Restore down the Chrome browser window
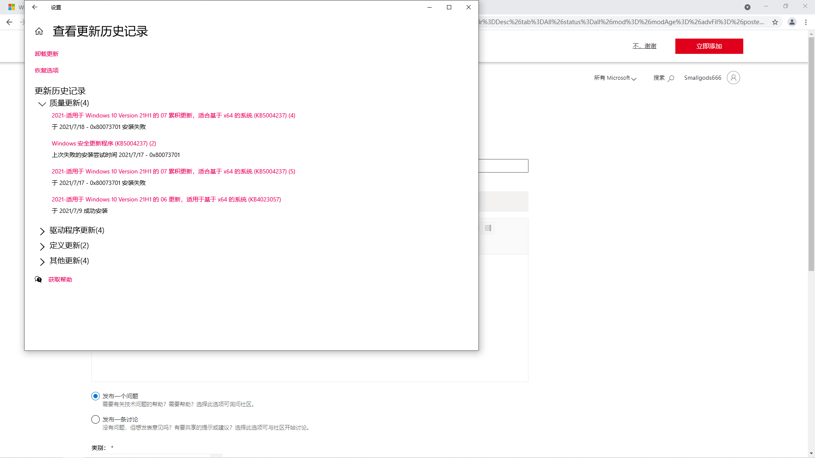The width and height of the screenshot is (815, 458). (x=786, y=6)
